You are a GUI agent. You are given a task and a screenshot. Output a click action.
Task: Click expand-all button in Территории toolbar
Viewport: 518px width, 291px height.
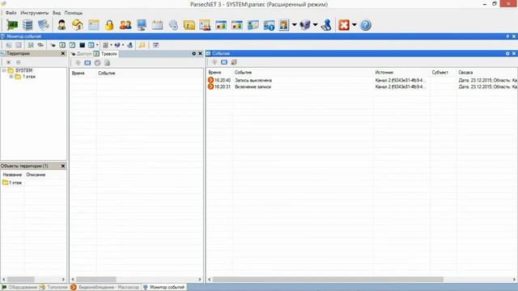[9, 62]
